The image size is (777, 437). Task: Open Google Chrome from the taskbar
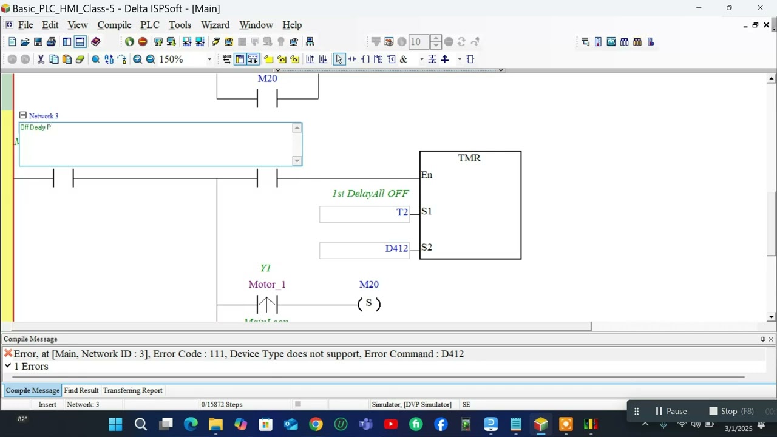point(316,424)
